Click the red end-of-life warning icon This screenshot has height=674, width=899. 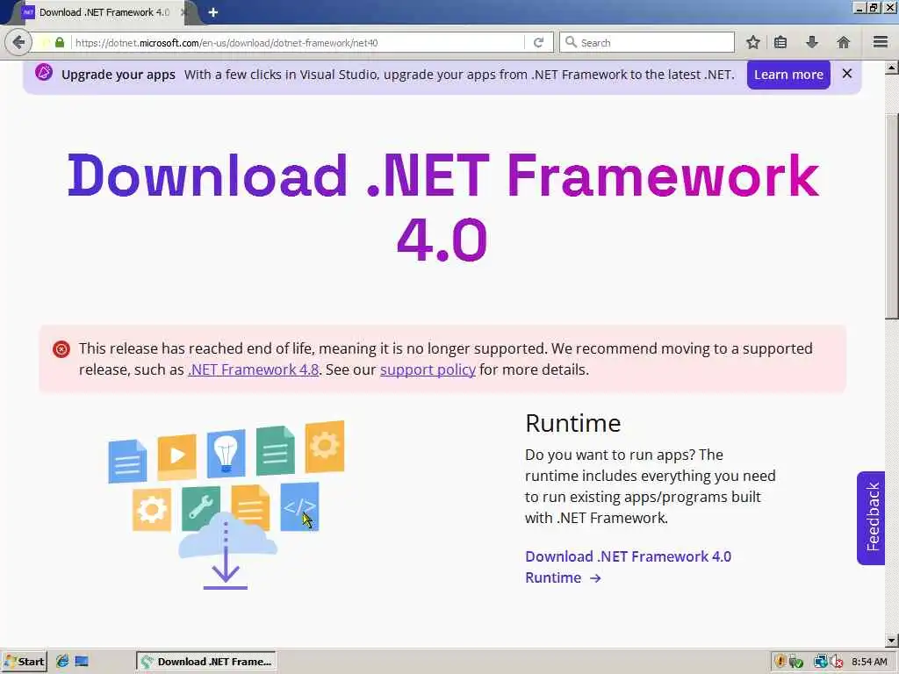coord(61,349)
